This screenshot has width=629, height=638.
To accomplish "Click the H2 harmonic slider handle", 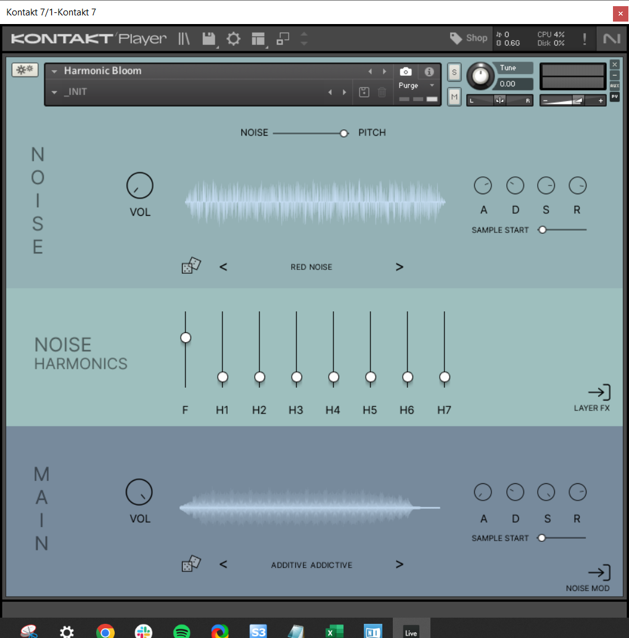I will 260,377.
